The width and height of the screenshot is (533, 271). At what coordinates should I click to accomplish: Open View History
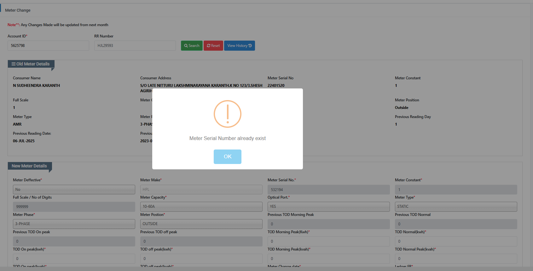tap(239, 46)
